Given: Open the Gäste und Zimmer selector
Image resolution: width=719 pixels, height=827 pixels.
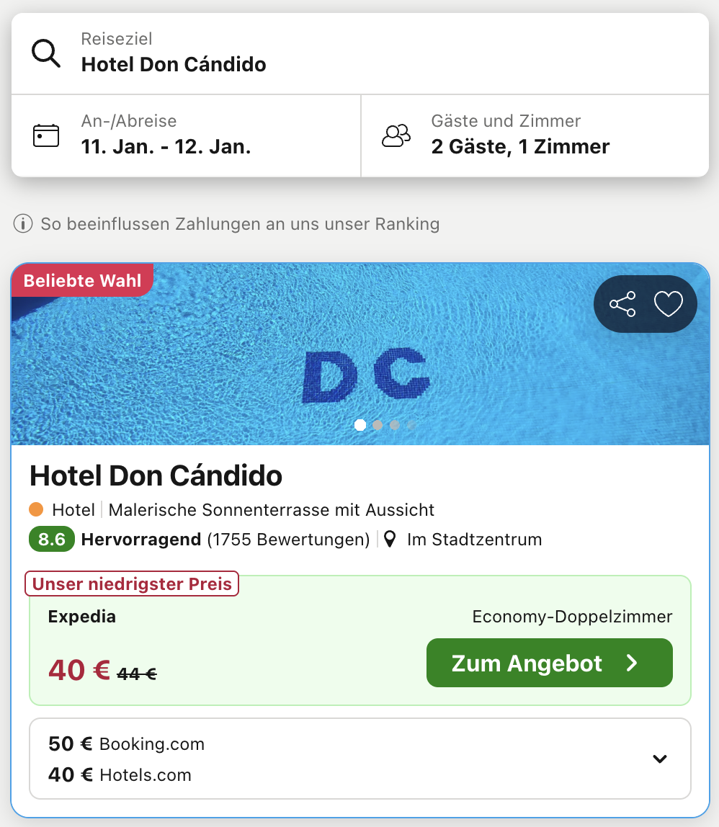Looking at the screenshot, I should point(535,135).
